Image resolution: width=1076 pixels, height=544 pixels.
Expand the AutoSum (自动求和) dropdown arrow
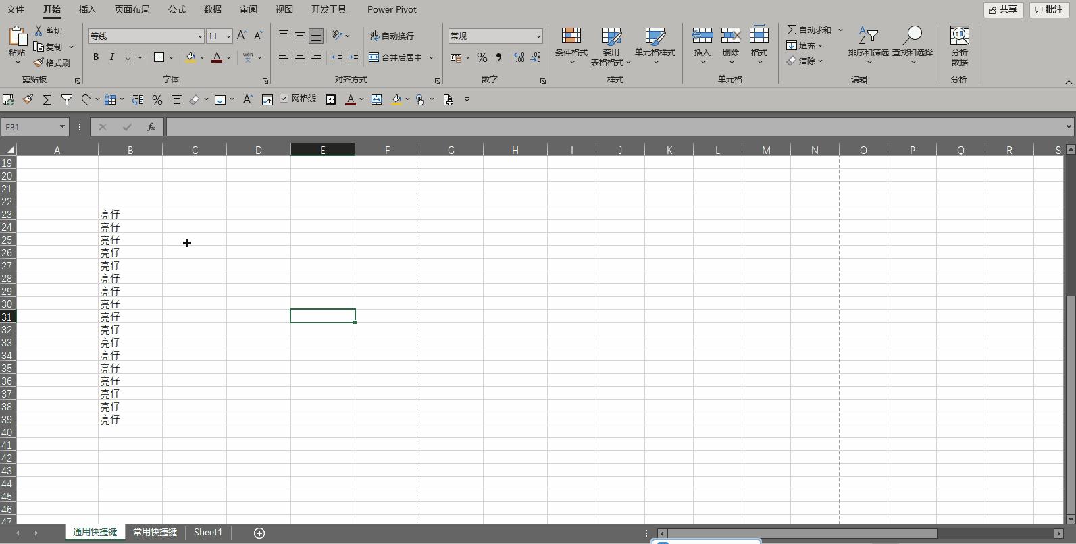[840, 30]
